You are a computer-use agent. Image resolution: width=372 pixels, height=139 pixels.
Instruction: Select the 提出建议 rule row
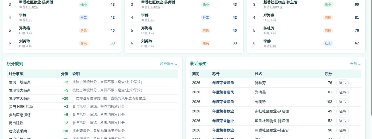coord(92,123)
